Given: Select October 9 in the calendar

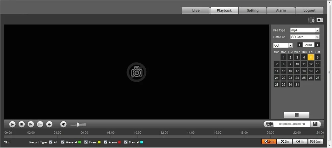Looking at the screenshot, I should coord(290,64).
